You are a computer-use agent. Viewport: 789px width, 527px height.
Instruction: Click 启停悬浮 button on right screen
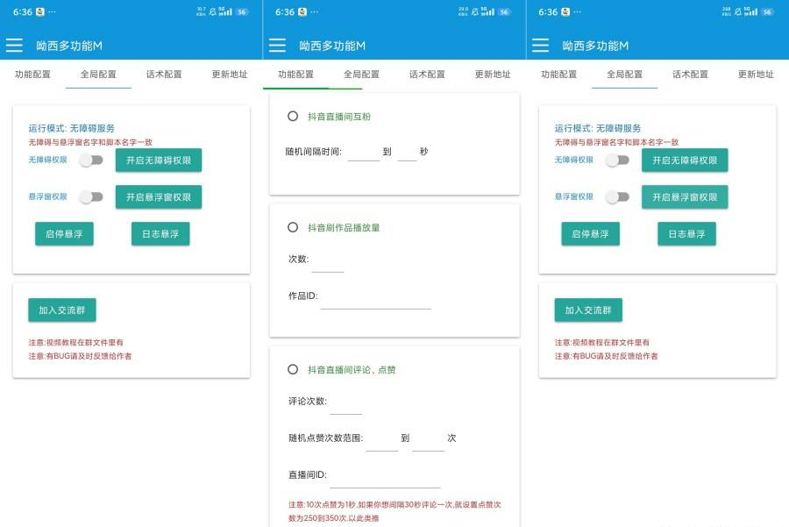[x=590, y=233]
